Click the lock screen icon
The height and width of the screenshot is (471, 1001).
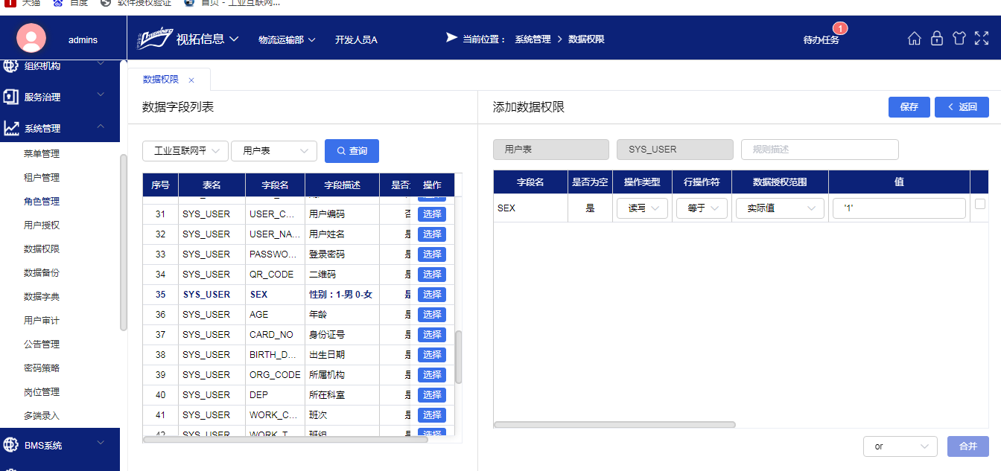click(x=937, y=39)
